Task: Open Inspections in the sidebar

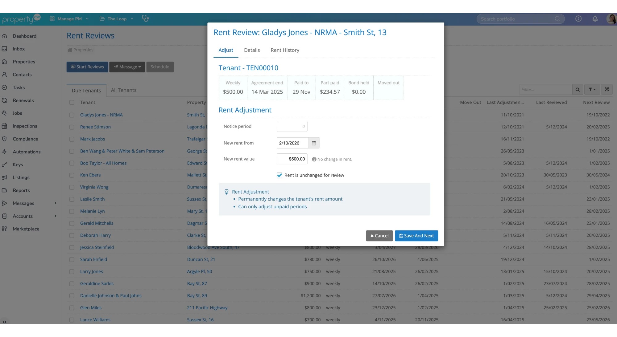Action: (x=25, y=126)
